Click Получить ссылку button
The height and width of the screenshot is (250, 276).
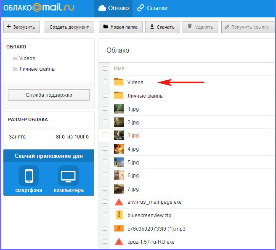click(248, 27)
